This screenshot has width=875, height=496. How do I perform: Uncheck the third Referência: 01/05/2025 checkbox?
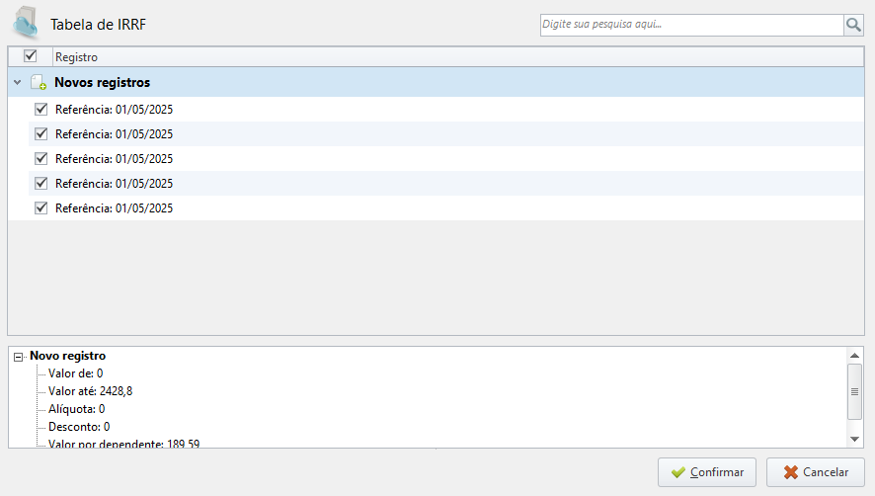pos(40,159)
